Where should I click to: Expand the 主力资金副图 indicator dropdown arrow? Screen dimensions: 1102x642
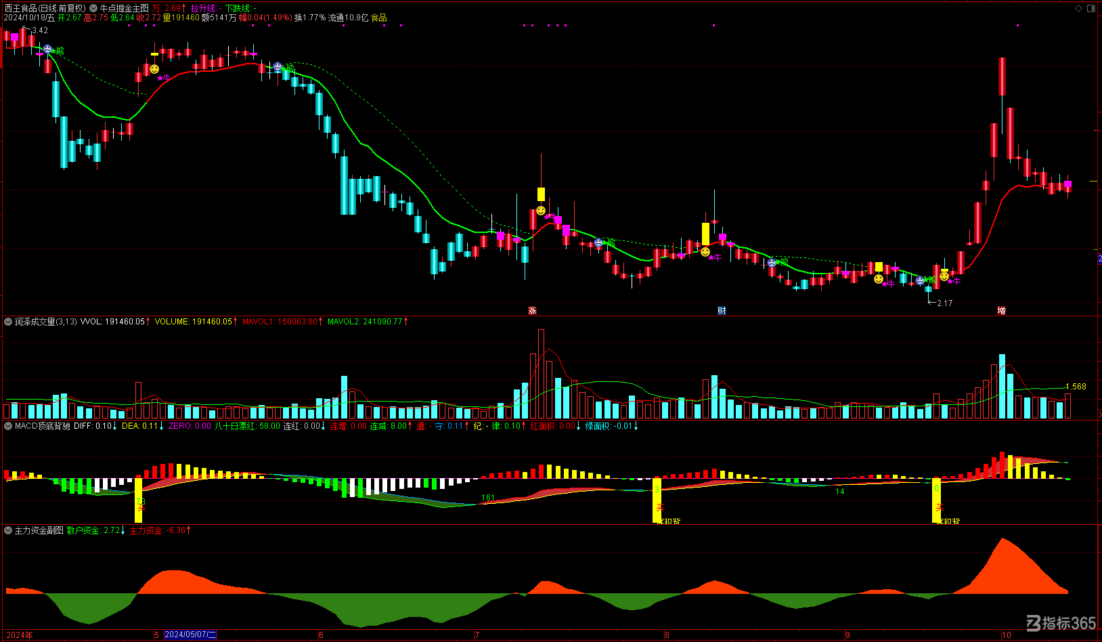[x=8, y=530]
